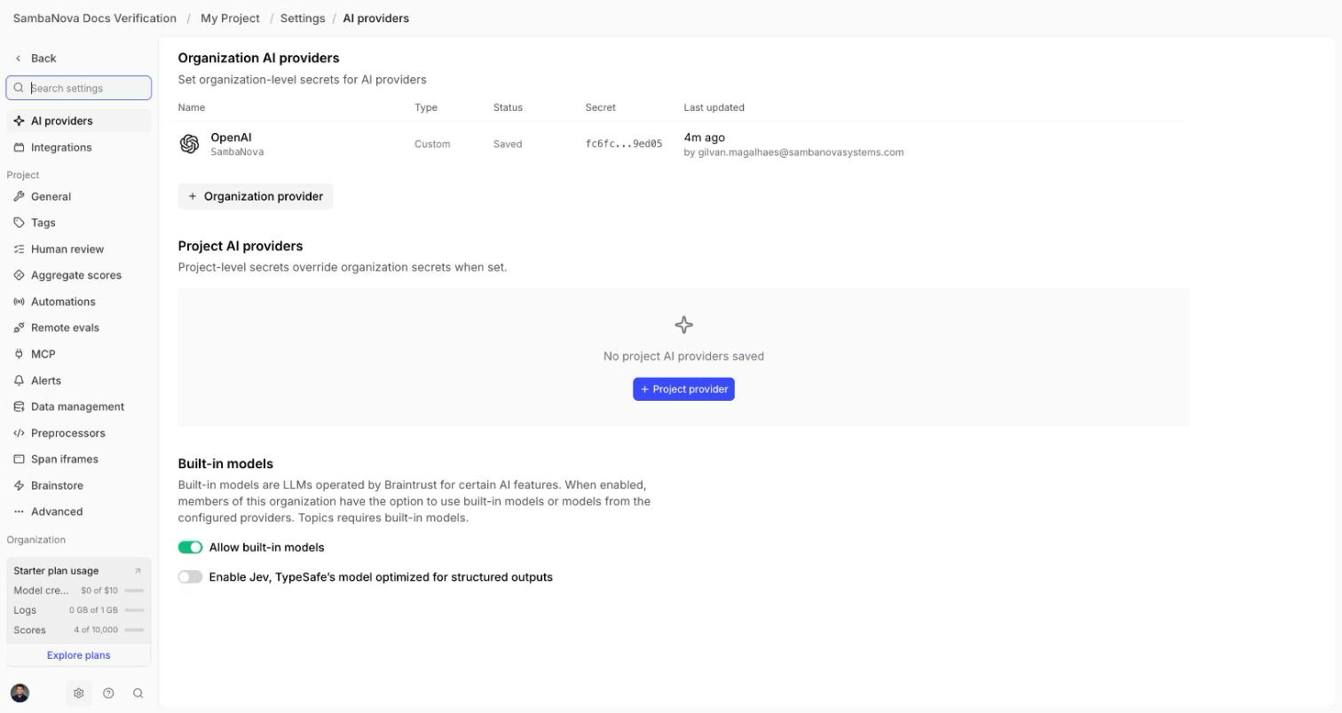
Task: Click the user avatar icon
Action: (x=20, y=693)
